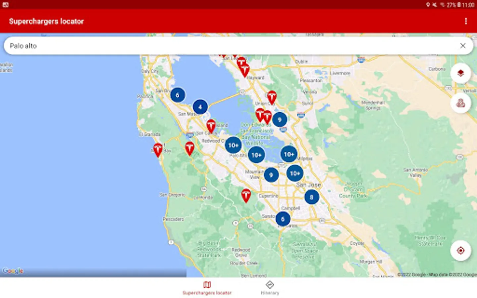
Task: Tap the battery indicator in status bar
Action: 459,5
